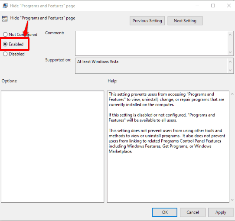
Task: Select the Enabled radio button
Action: pos(5,44)
